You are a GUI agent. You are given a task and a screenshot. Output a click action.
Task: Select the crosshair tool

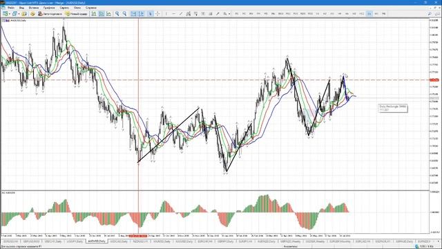157,14
